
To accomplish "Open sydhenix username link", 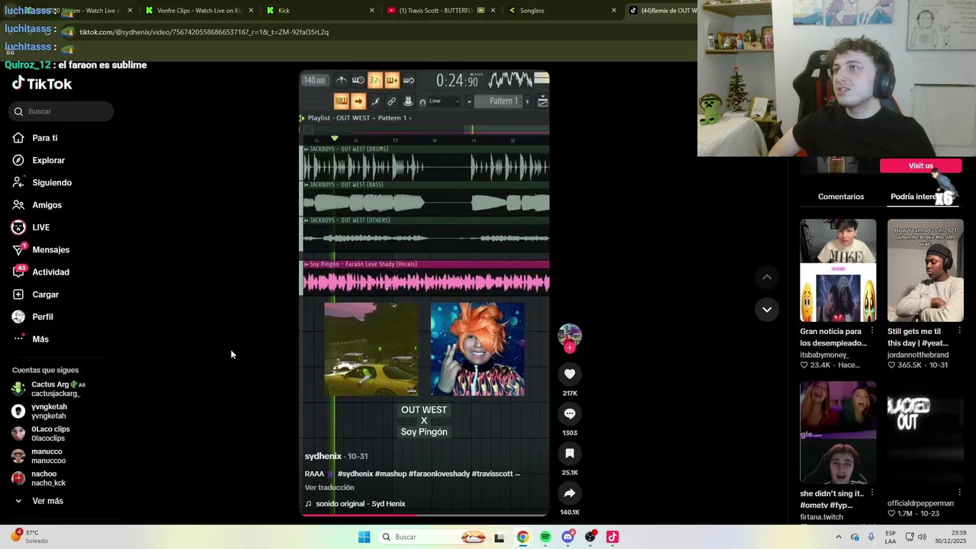I will (x=323, y=456).
